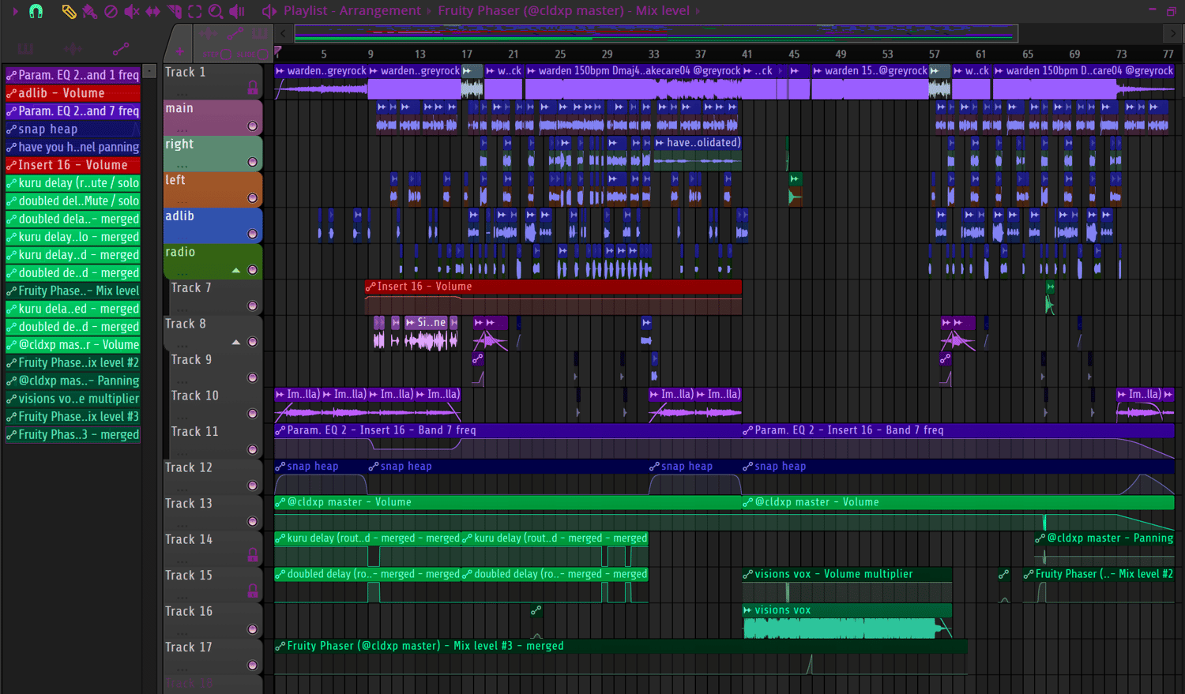Pick the waveform audio icon in the track header tab
This screenshot has height=694, width=1185.
209,34
